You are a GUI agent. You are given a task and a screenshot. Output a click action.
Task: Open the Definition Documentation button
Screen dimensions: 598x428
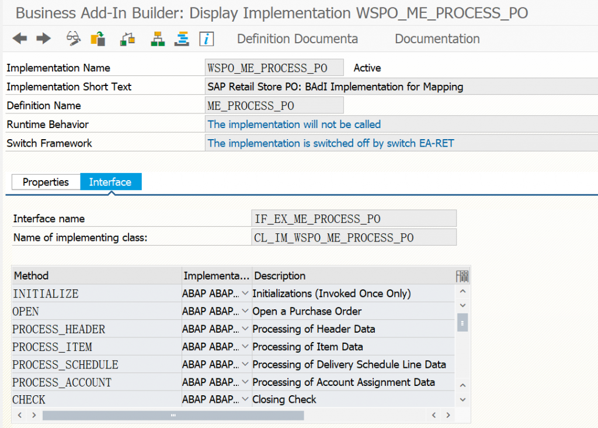(x=297, y=39)
